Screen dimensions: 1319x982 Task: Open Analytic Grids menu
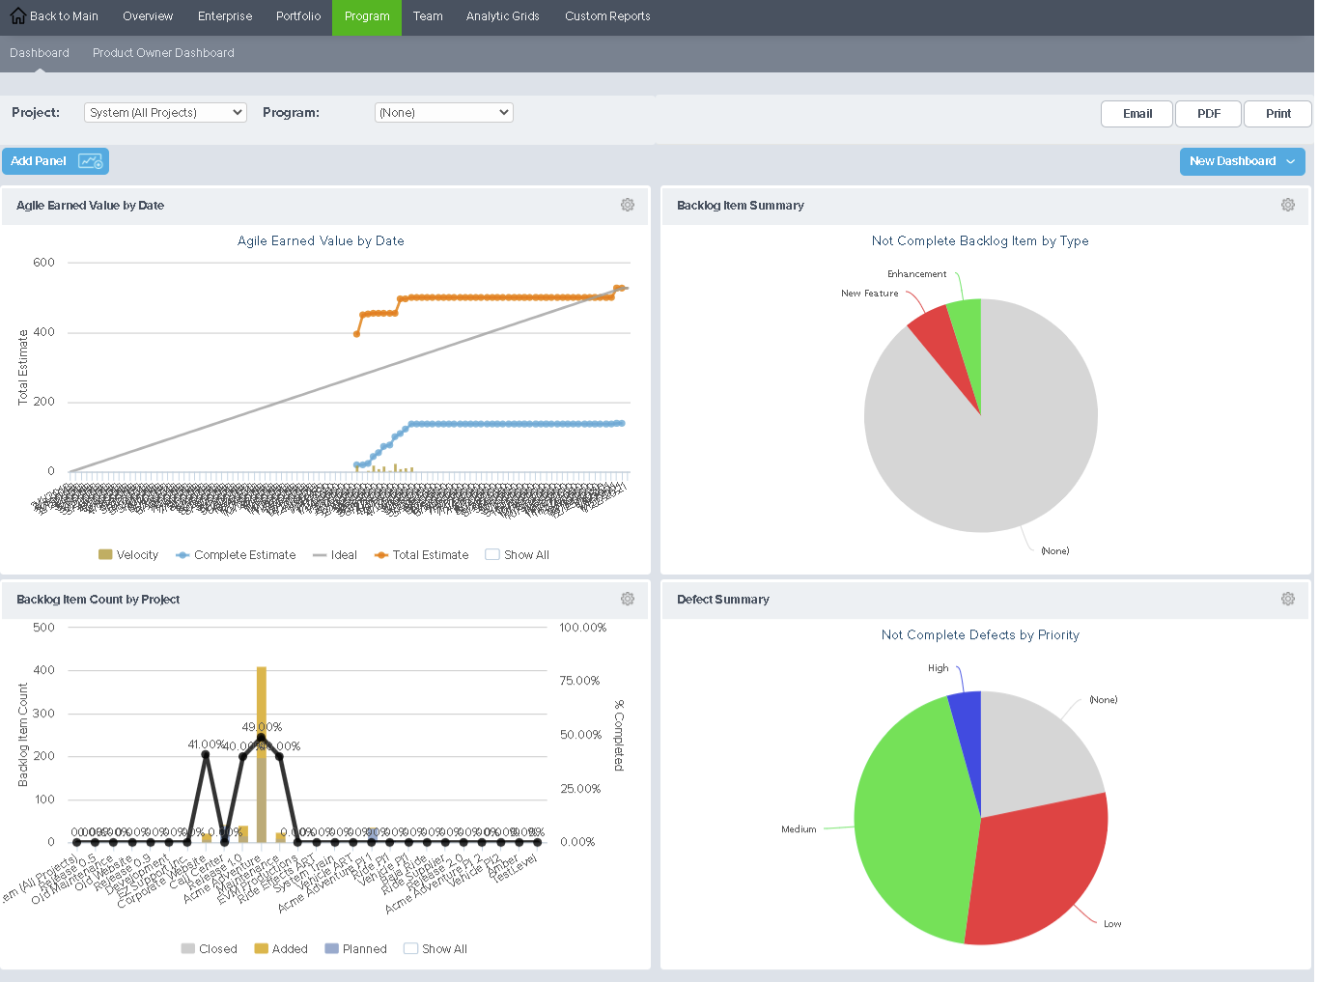[x=503, y=16]
